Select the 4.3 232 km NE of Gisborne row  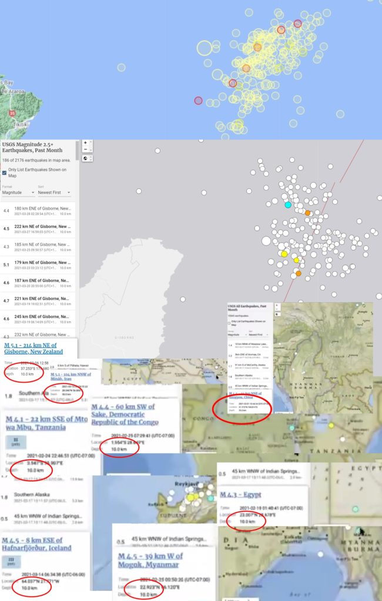[38, 334]
